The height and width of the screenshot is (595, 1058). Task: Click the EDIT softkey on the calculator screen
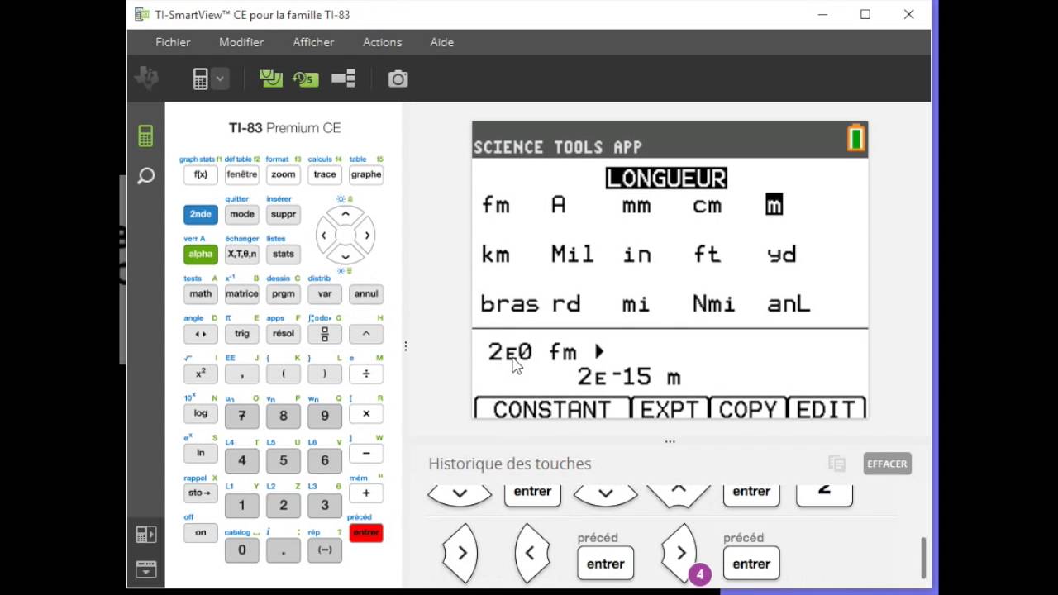pos(827,408)
